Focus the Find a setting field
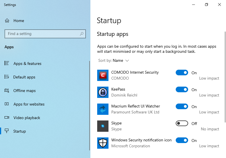This screenshot has width=226, height=158. click(x=45, y=34)
